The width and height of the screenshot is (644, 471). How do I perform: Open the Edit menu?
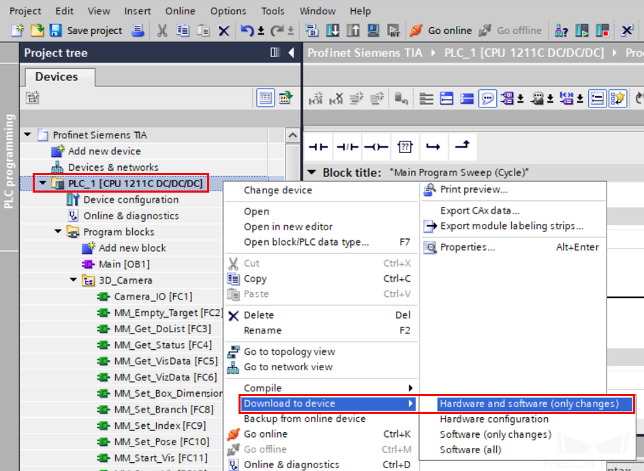tap(65, 11)
